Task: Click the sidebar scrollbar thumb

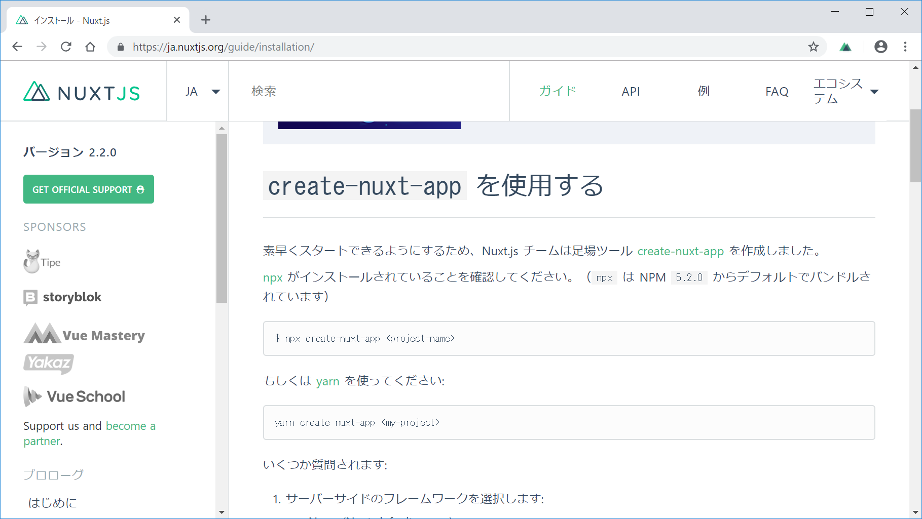Action: point(222,218)
